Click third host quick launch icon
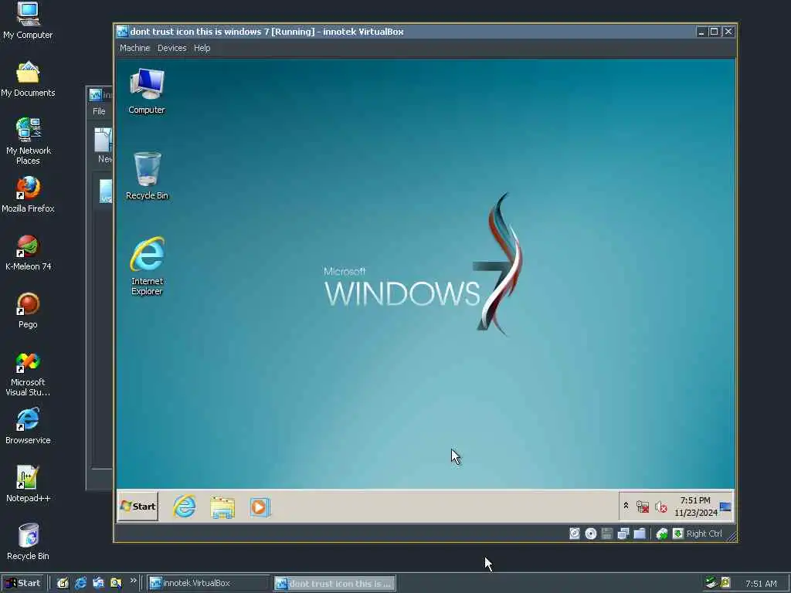This screenshot has width=791, height=593. [98, 583]
